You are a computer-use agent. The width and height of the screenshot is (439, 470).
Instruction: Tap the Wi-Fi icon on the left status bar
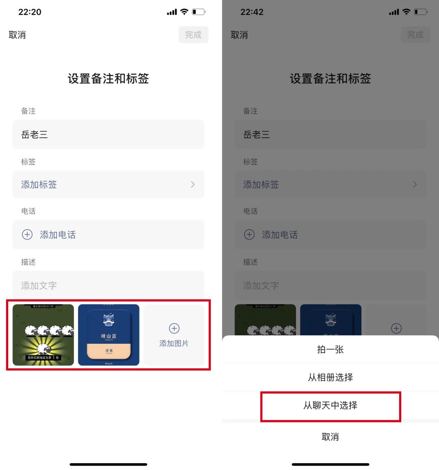click(x=184, y=12)
